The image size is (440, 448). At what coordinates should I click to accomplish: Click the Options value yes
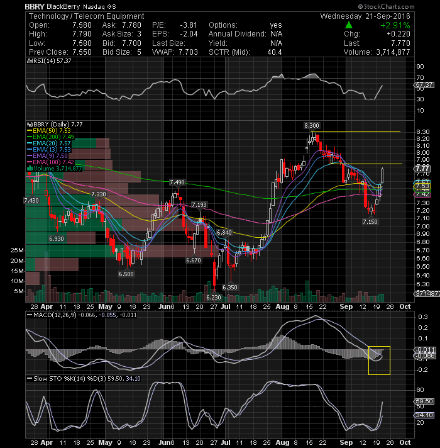276,25
